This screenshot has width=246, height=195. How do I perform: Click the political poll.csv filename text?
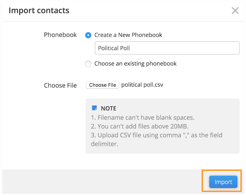(x=142, y=85)
